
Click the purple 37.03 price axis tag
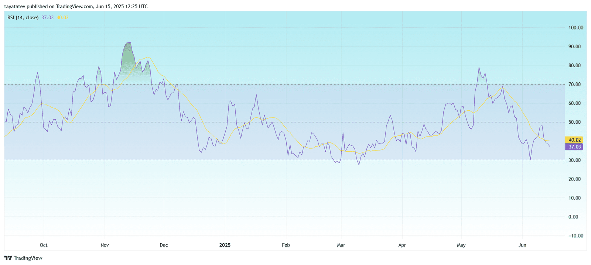575,147
